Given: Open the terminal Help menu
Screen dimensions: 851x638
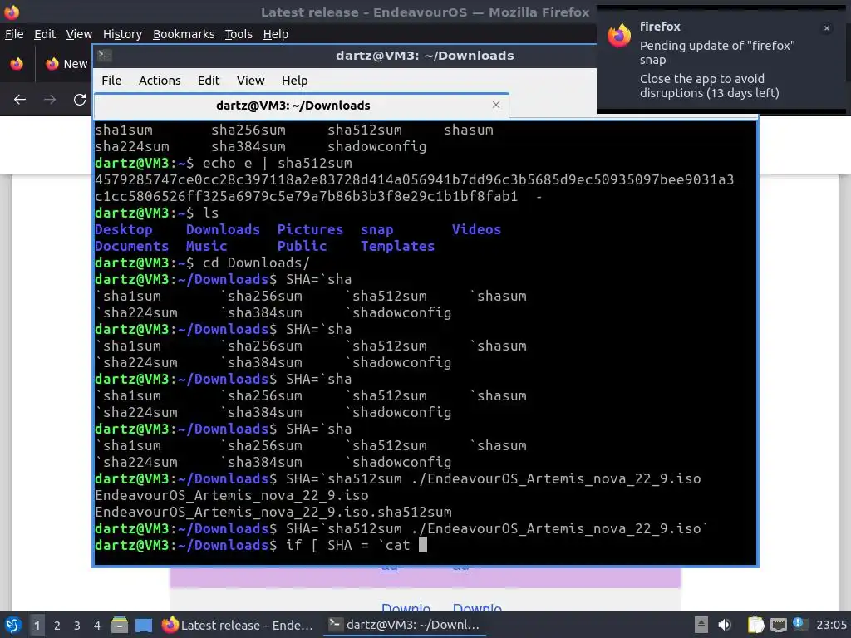Looking at the screenshot, I should coord(295,81).
